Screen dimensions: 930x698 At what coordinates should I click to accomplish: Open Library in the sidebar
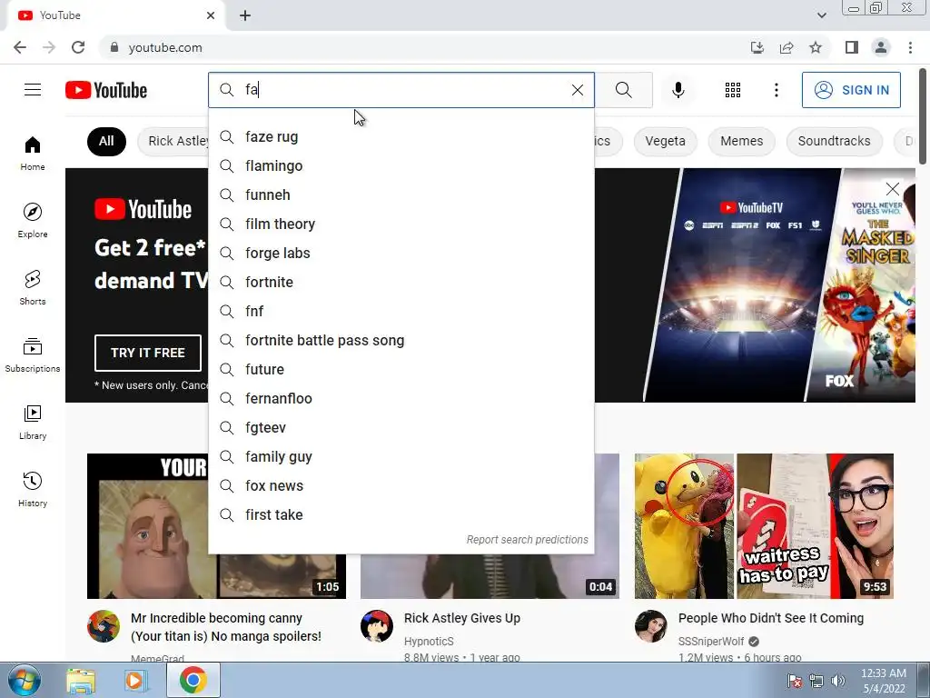point(33,422)
